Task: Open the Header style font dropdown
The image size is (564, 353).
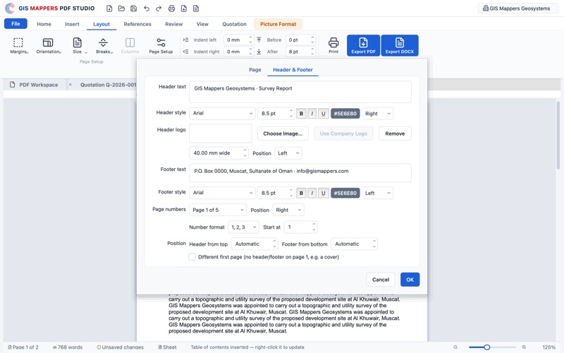Action: point(222,114)
